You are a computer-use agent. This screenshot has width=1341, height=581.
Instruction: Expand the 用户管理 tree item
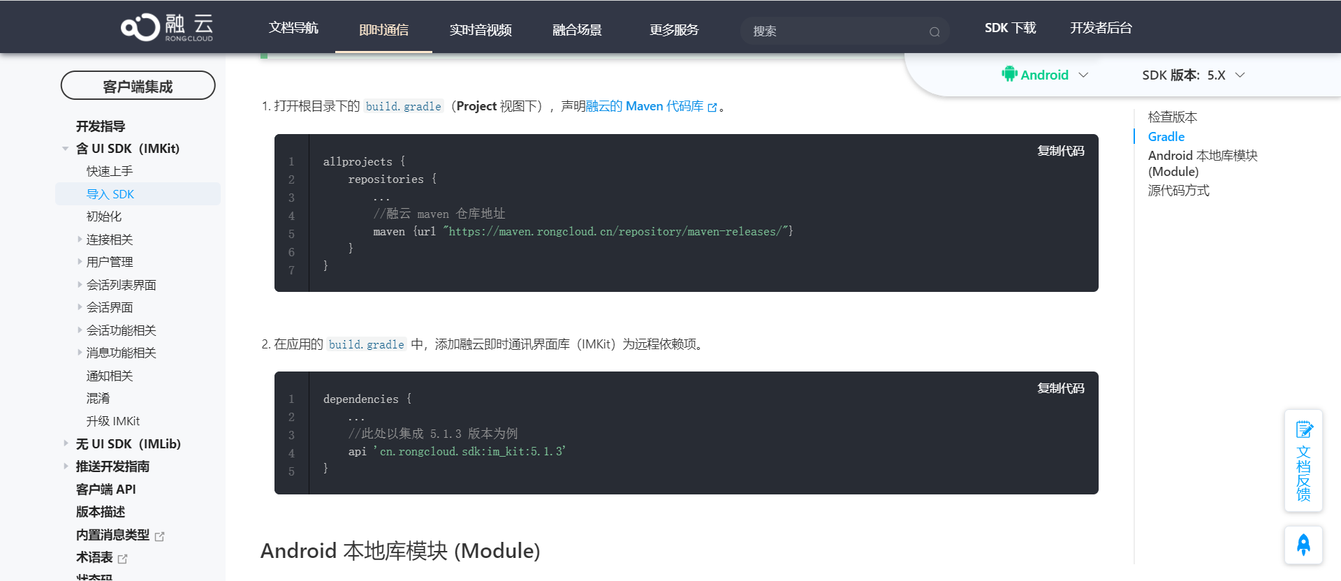coord(80,262)
